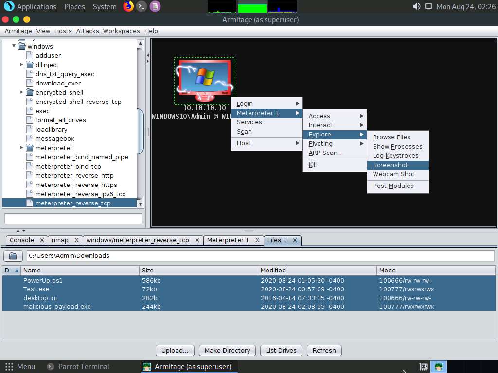The height and width of the screenshot is (373, 498).
Task: Expand the encrypted_shell folder
Action: pyautogui.click(x=21, y=92)
